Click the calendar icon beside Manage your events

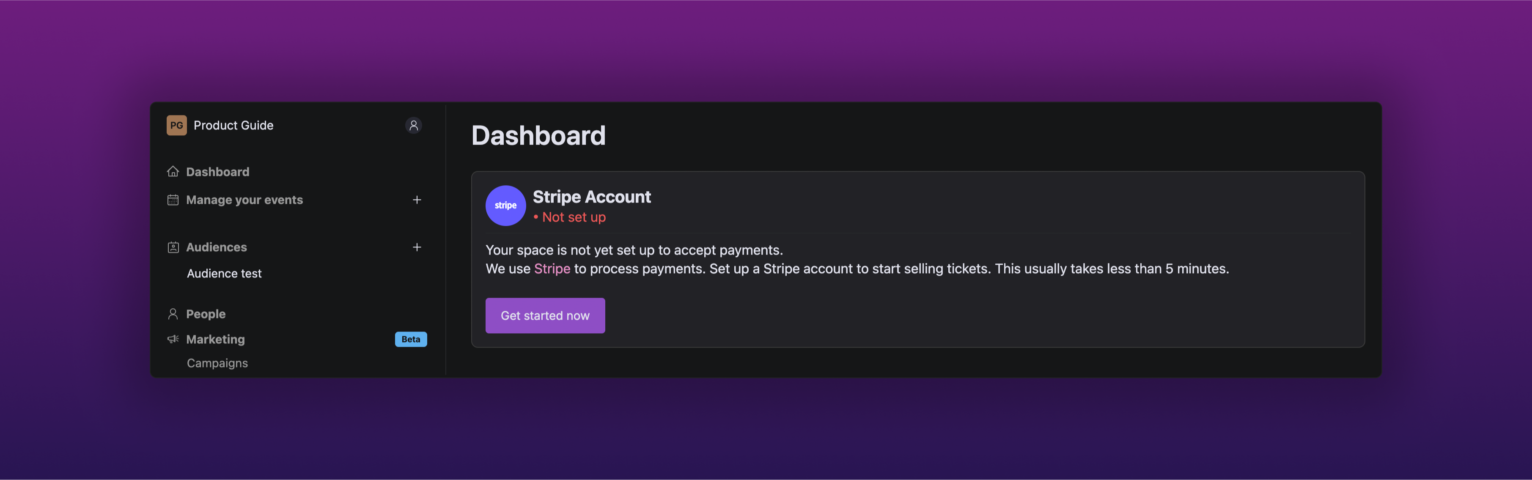coord(173,200)
